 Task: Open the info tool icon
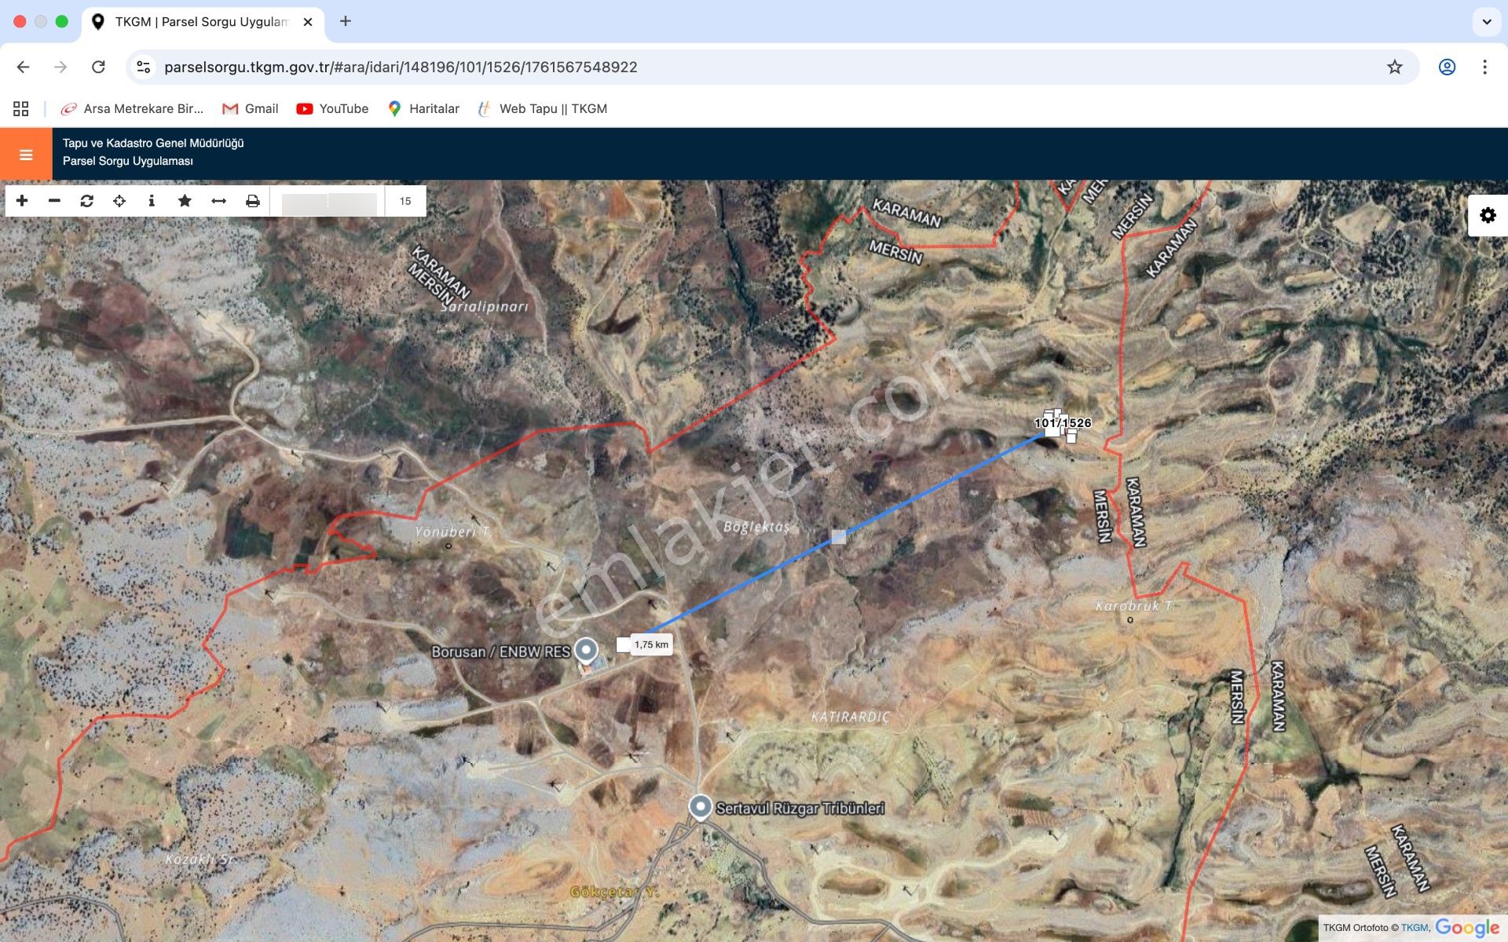(x=152, y=201)
